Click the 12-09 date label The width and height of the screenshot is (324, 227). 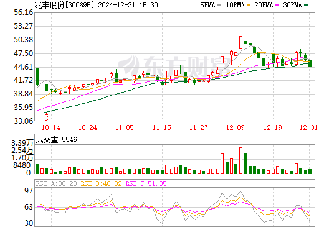point(236,127)
